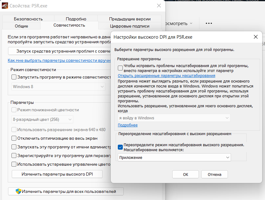Open the Приложение scaling dropdown

point(174,157)
